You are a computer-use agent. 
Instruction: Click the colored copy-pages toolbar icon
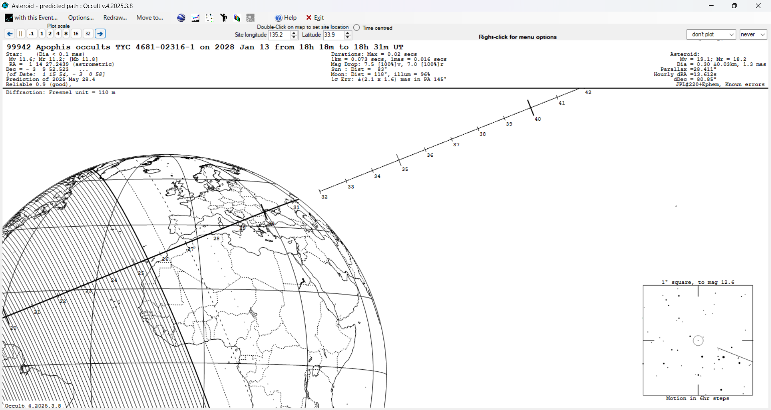pyautogui.click(x=237, y=18)
